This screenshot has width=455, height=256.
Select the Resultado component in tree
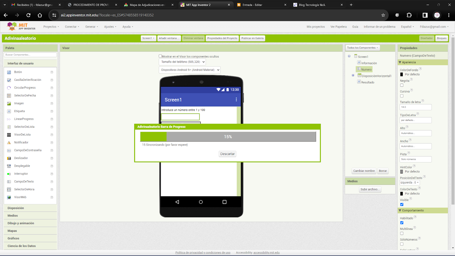tap(368, 82)
